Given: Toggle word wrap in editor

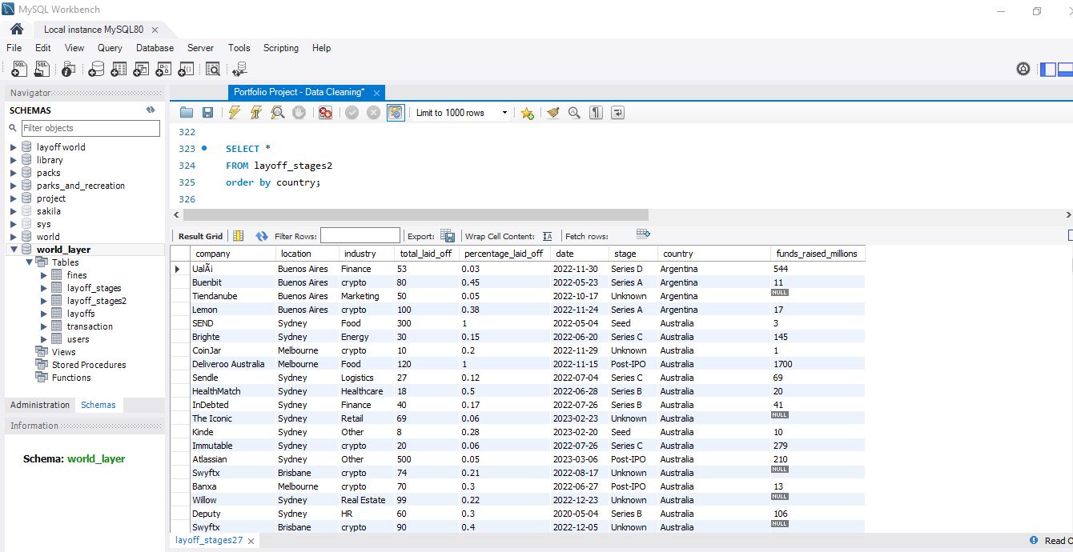Looking at the screenshot, I should (617, 113).
